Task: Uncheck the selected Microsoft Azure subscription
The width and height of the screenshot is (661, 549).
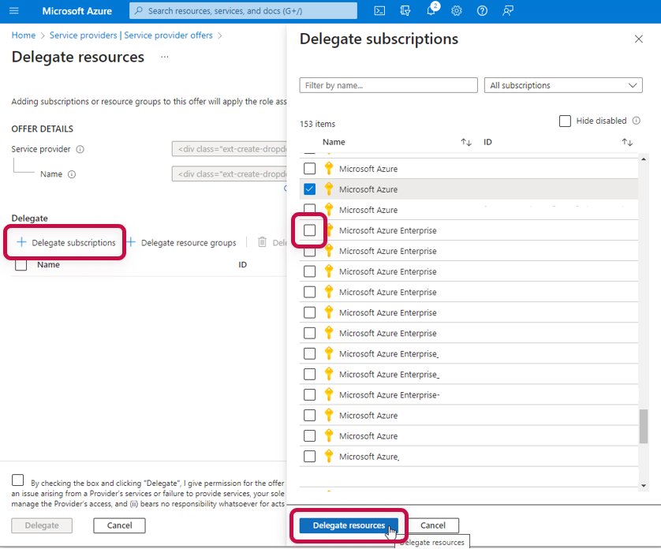Action: click(x=310, y=189)
